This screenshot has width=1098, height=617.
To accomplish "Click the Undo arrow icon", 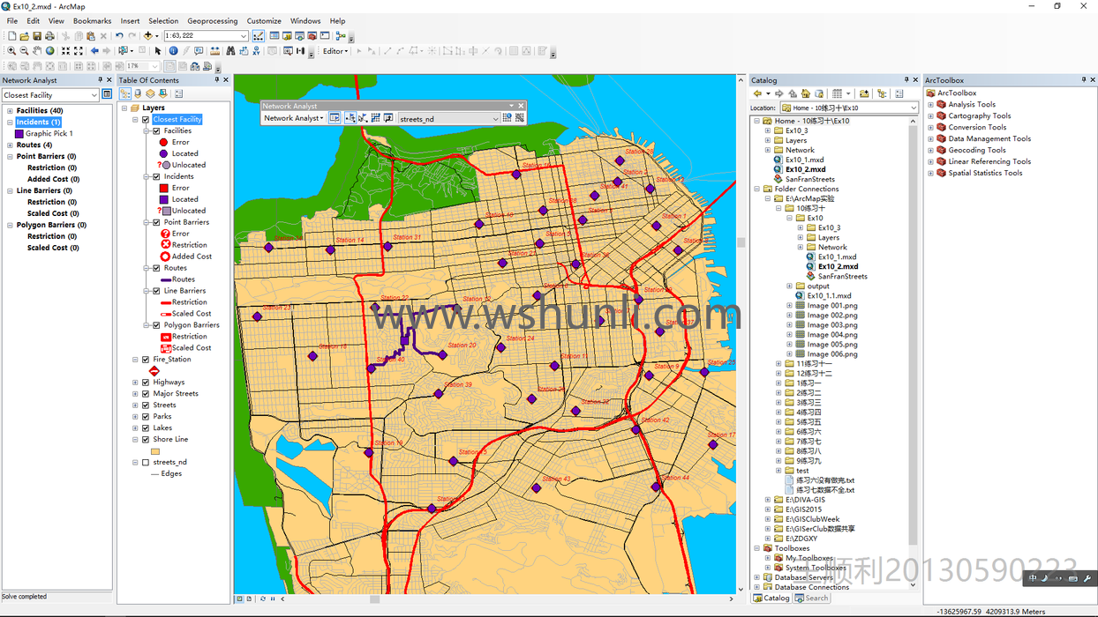I will (x=119, y=36).
